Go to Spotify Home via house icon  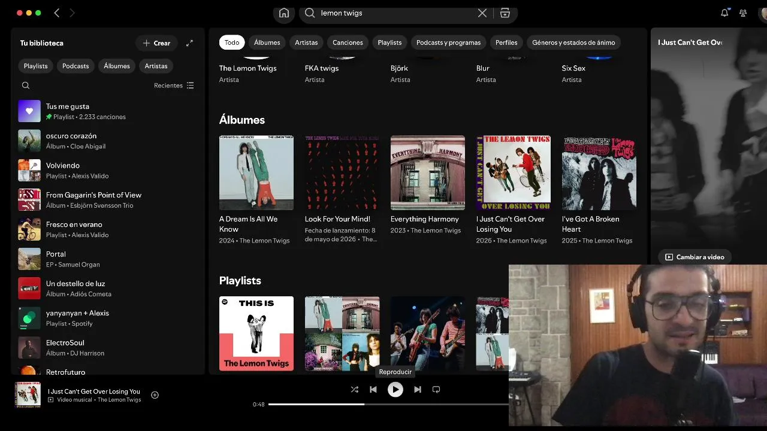click(x=284, y=13)
